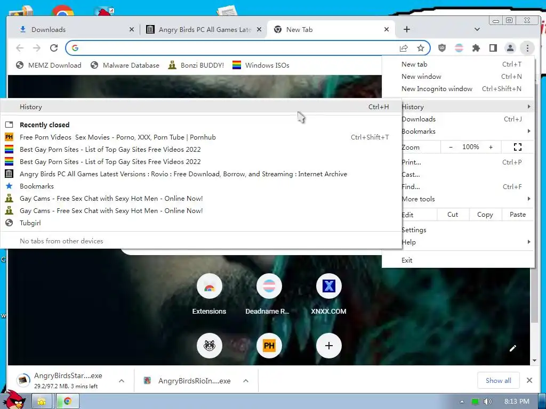Open the uBlock shield extension icon
546x409 pixels.
[442, 48]
